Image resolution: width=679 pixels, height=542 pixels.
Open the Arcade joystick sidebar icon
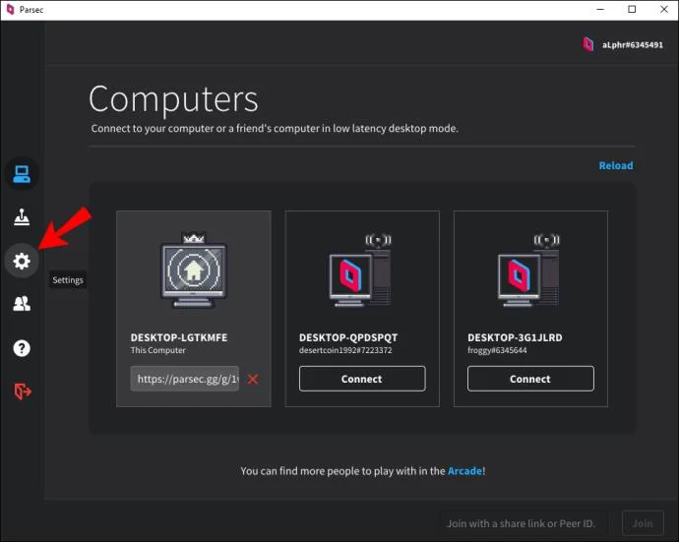pos(22,217)
